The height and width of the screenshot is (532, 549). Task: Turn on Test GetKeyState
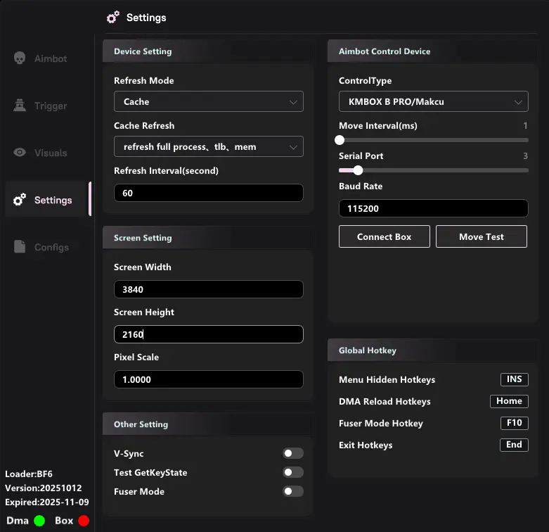coord(292,472)
